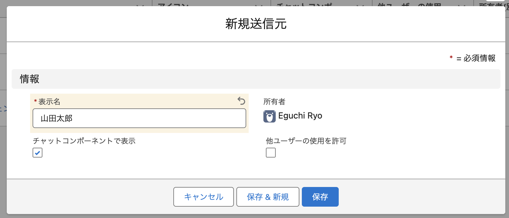This screenshot has width=509, height=218.
Task: Enable the 他ユーザーの使用を許可 checkbox
Action: coord(270,153)
